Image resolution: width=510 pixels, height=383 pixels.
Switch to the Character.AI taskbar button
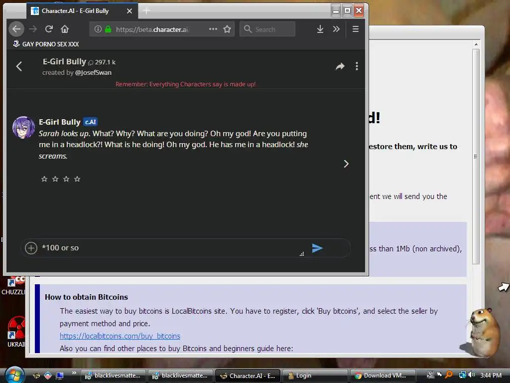click(x=248, y=376)
